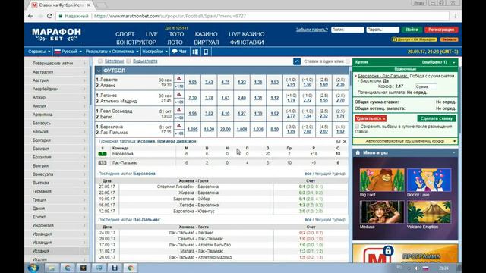Open the mobile version icon
This screenshot has height=273, width=486.
tap(206, 52)
